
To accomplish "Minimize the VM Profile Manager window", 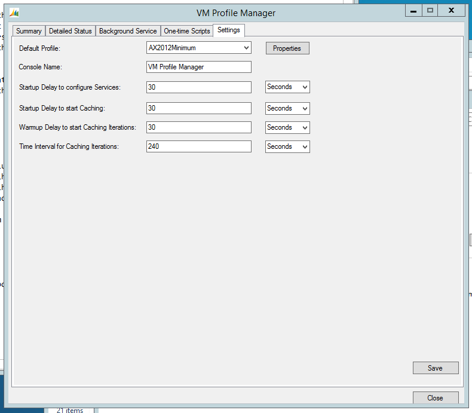I will (x=413, y=11).
